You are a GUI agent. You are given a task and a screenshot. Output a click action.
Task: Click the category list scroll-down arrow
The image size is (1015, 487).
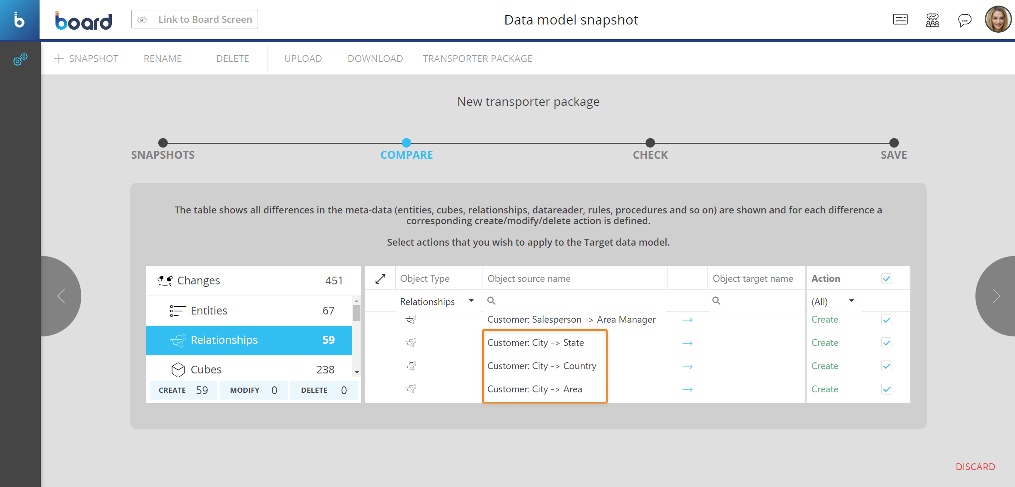click(x=357, y=372)
